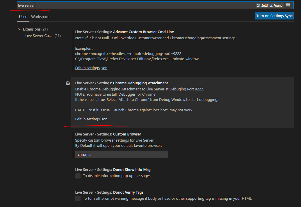Screen dimensions: 301x207
Task: Edit Advance Custom Browser Cmd Line in settings.json
Action: click(x=91, y=68)
